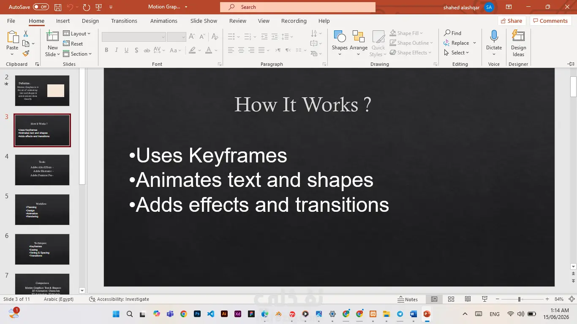Switch to the Animations tab
The width and height of the screenshot is (577, 324).
tap(164, 21)
